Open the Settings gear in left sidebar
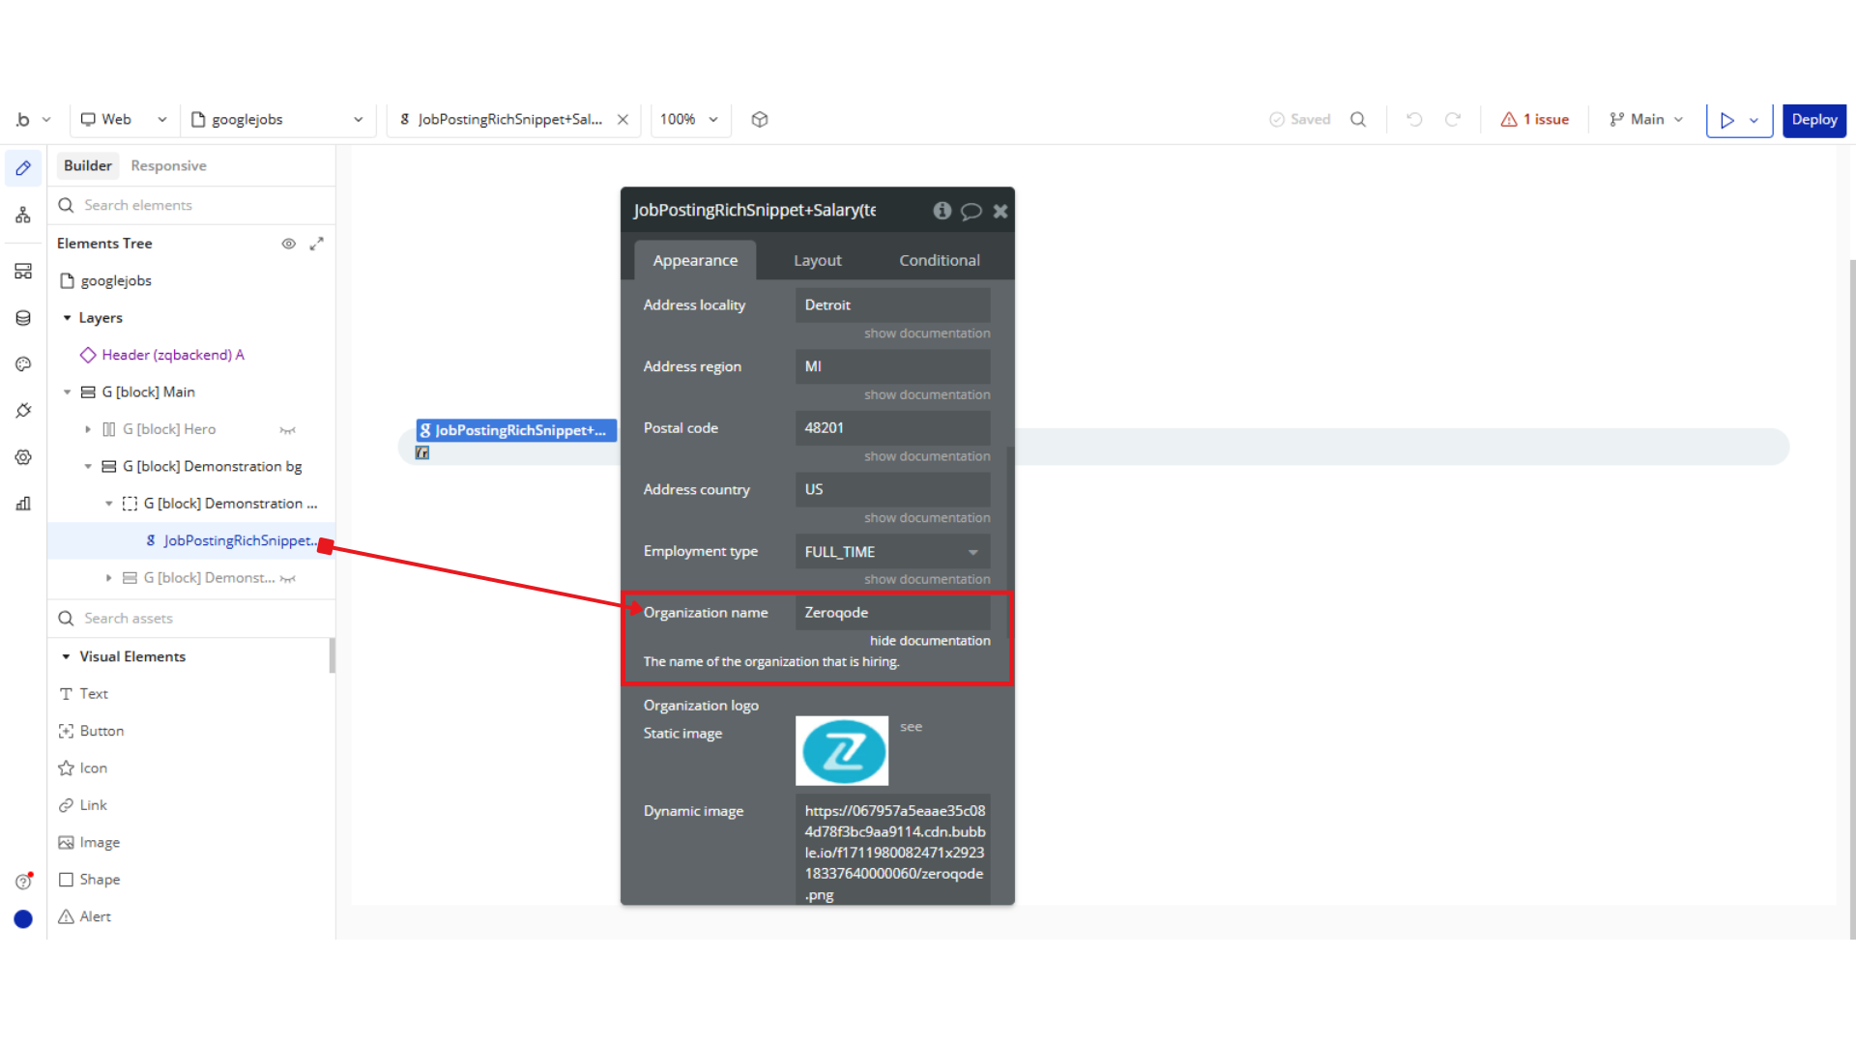Screen dimensions: 1856x1044 (x=23, y=457)
